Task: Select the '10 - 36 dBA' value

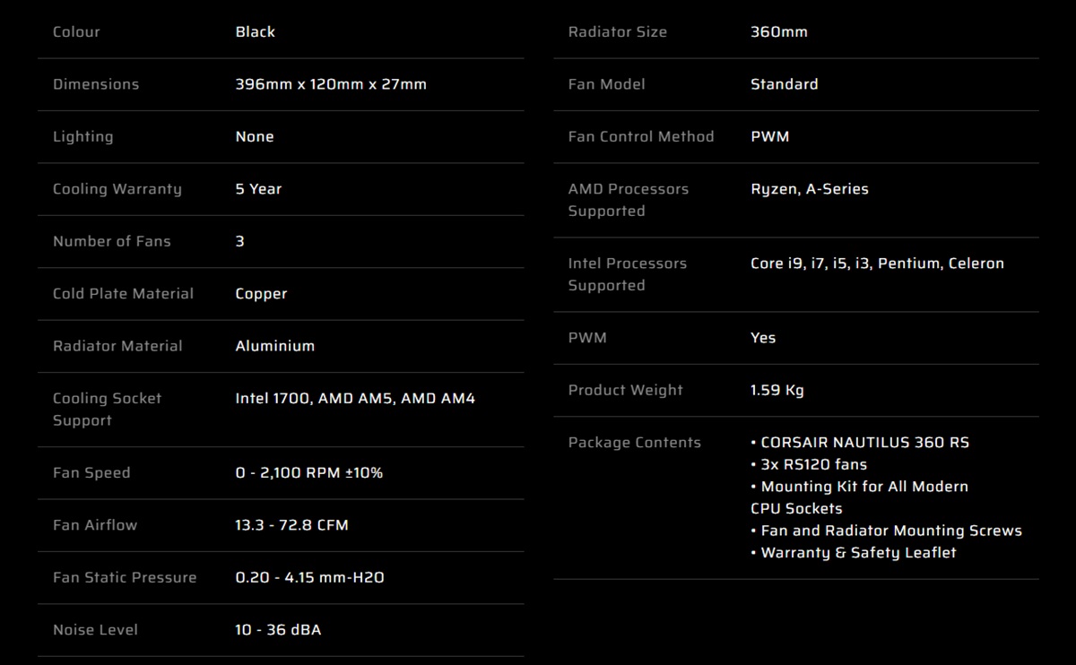Action: point(279,630)
